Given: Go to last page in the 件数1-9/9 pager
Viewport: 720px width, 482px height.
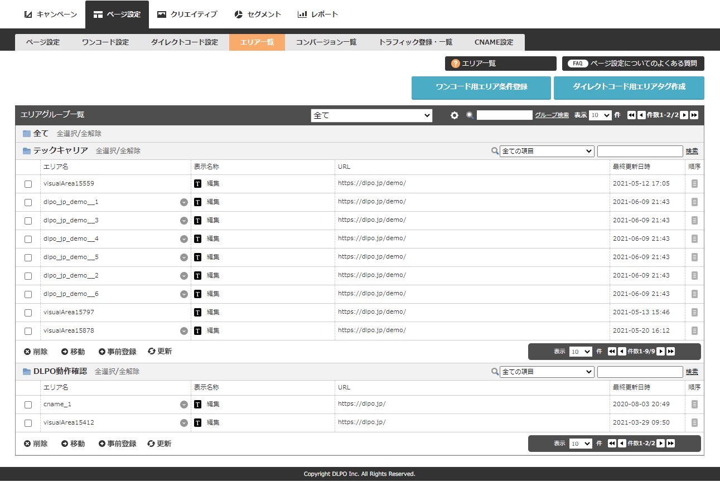Looking at the screenshot, I should coord(671,352).
